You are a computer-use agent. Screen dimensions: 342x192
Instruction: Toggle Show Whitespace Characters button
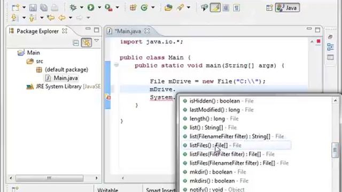[236, 8]
